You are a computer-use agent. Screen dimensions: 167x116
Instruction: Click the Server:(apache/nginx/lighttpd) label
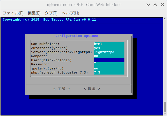point(62,52)
